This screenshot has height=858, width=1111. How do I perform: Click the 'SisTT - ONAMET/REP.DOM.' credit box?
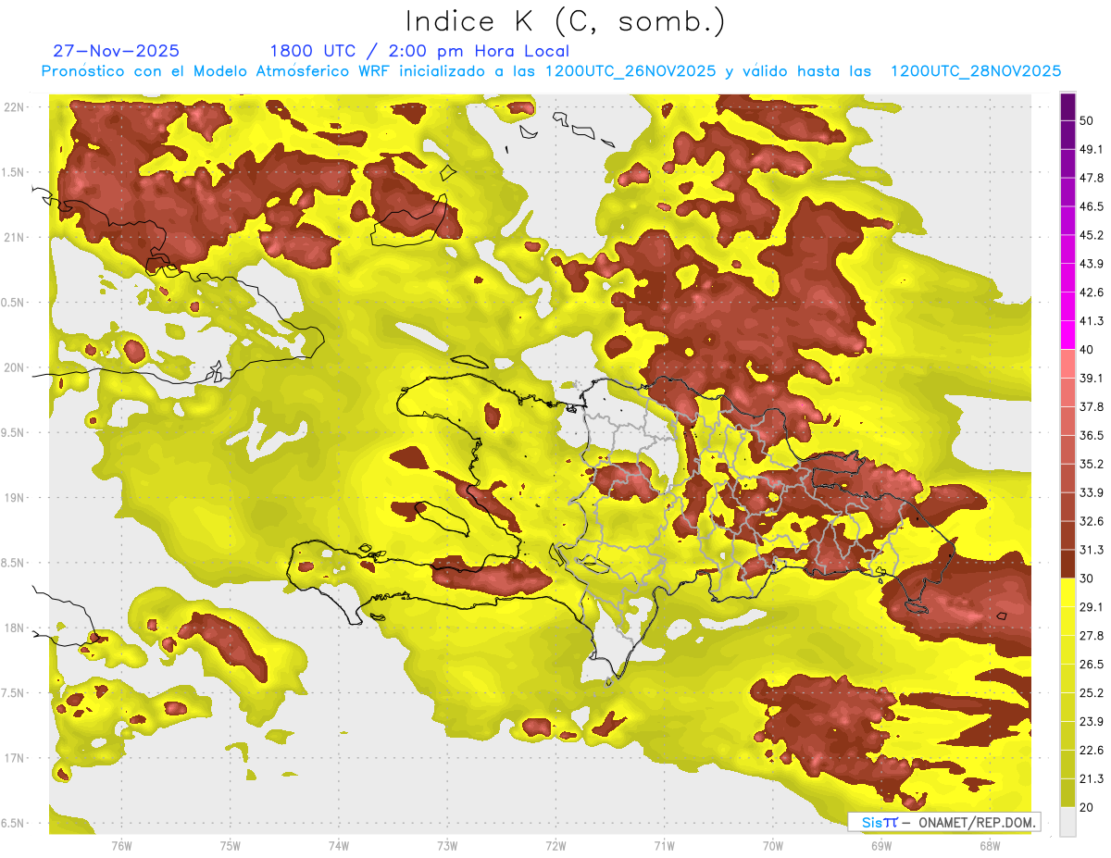point(943,822)
